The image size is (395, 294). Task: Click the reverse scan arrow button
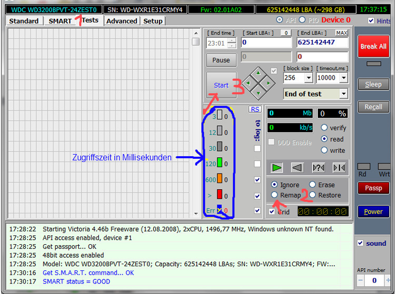(297, 168)
